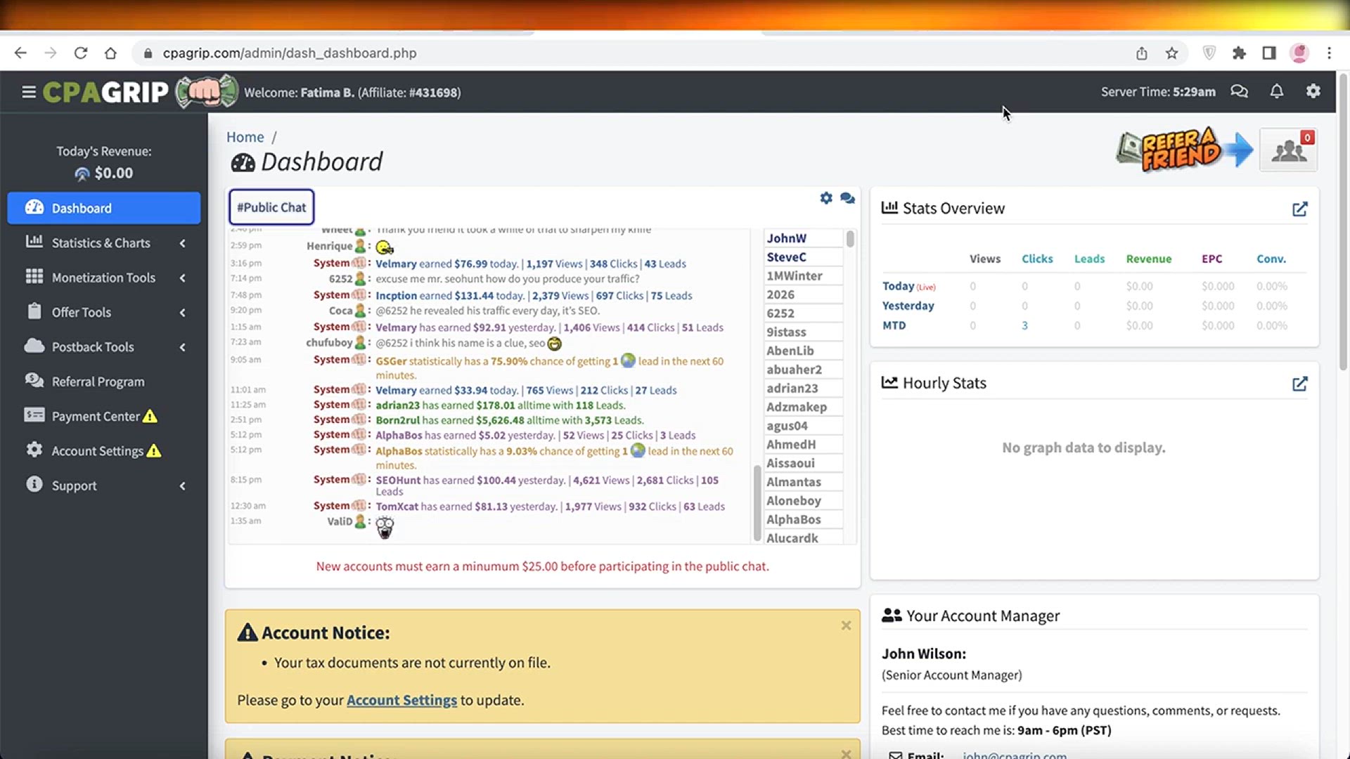The width and height of the screenshot is (1350, 759).
Task: Click Velmary username earning $76.99
Action: click(396, 264)
